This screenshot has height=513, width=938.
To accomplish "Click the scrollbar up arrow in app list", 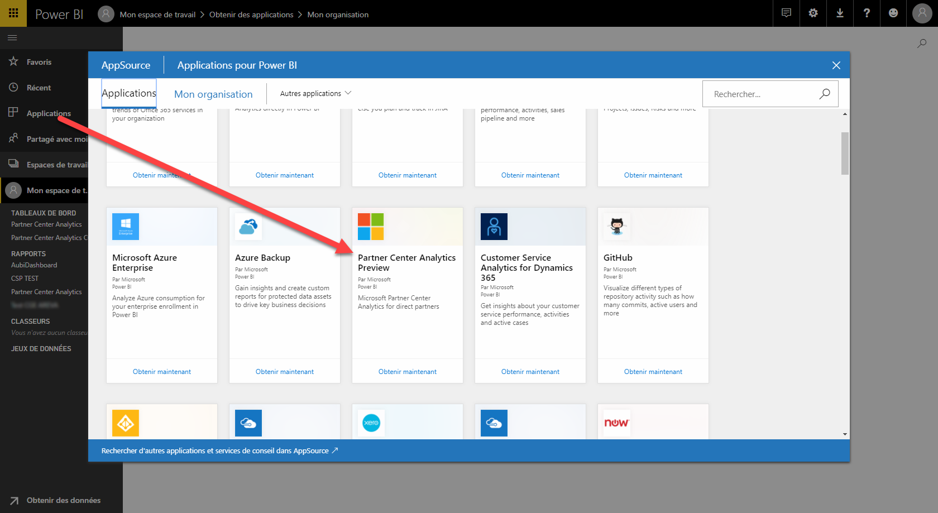I will [x=845, y=114].
